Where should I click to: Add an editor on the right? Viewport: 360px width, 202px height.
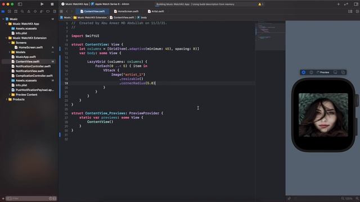click(357, 11)
